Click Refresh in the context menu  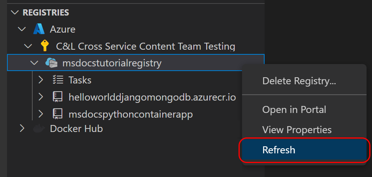[x=279, y=150]
